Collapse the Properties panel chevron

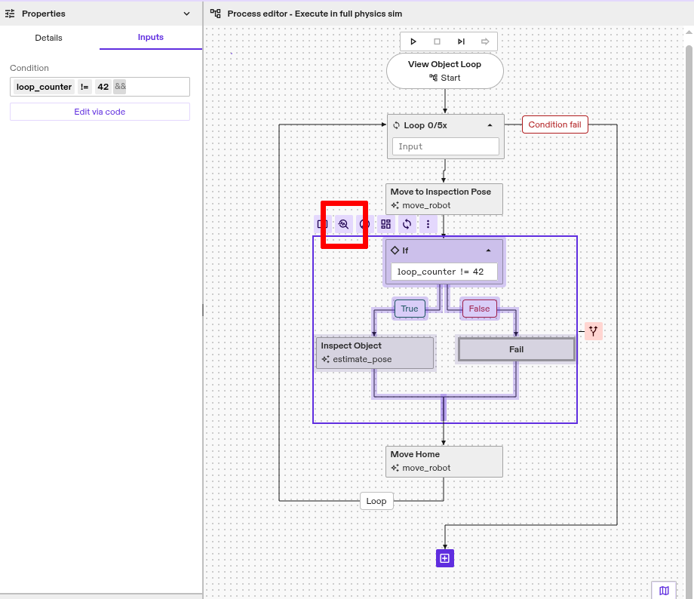(187, 14)
